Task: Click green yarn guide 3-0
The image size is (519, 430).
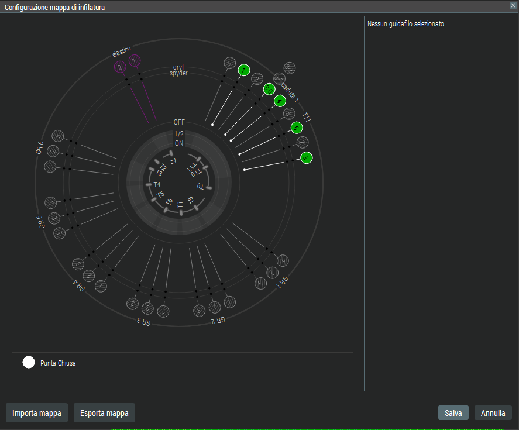Action: (x=269, y=90)
